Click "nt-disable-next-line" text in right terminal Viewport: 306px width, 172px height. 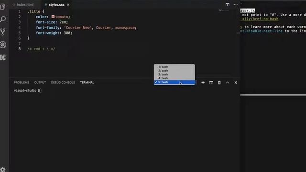[x=262, y=31]
